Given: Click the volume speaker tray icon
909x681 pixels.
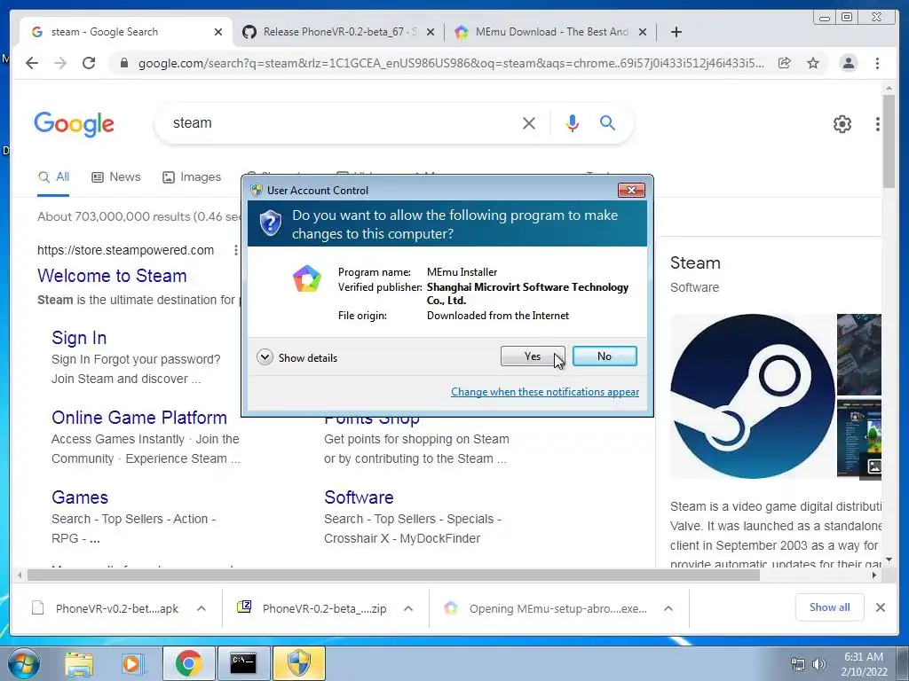Looking at the screenshot, I should 818,664.
